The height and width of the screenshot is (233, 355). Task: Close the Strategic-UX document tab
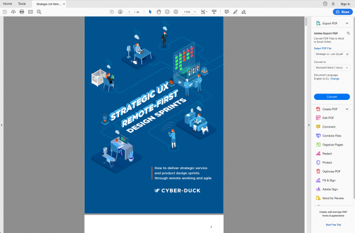pos(64,4)
